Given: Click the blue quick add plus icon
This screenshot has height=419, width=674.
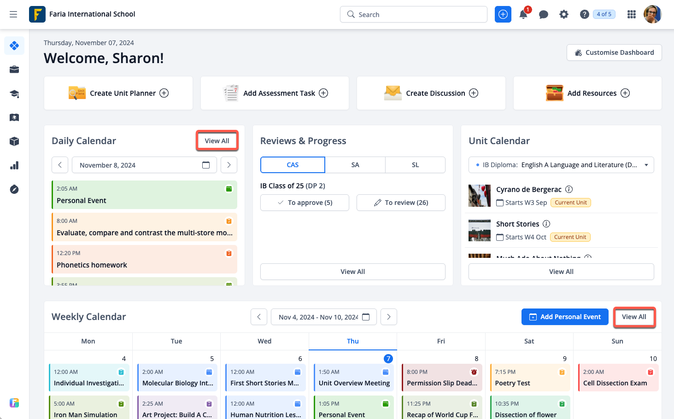Looking at the screenshot, I should pos(503,15).
